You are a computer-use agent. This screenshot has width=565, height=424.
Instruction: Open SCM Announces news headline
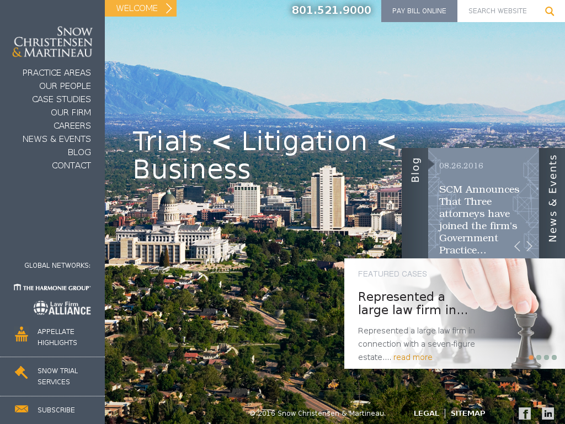coord(479,220)
